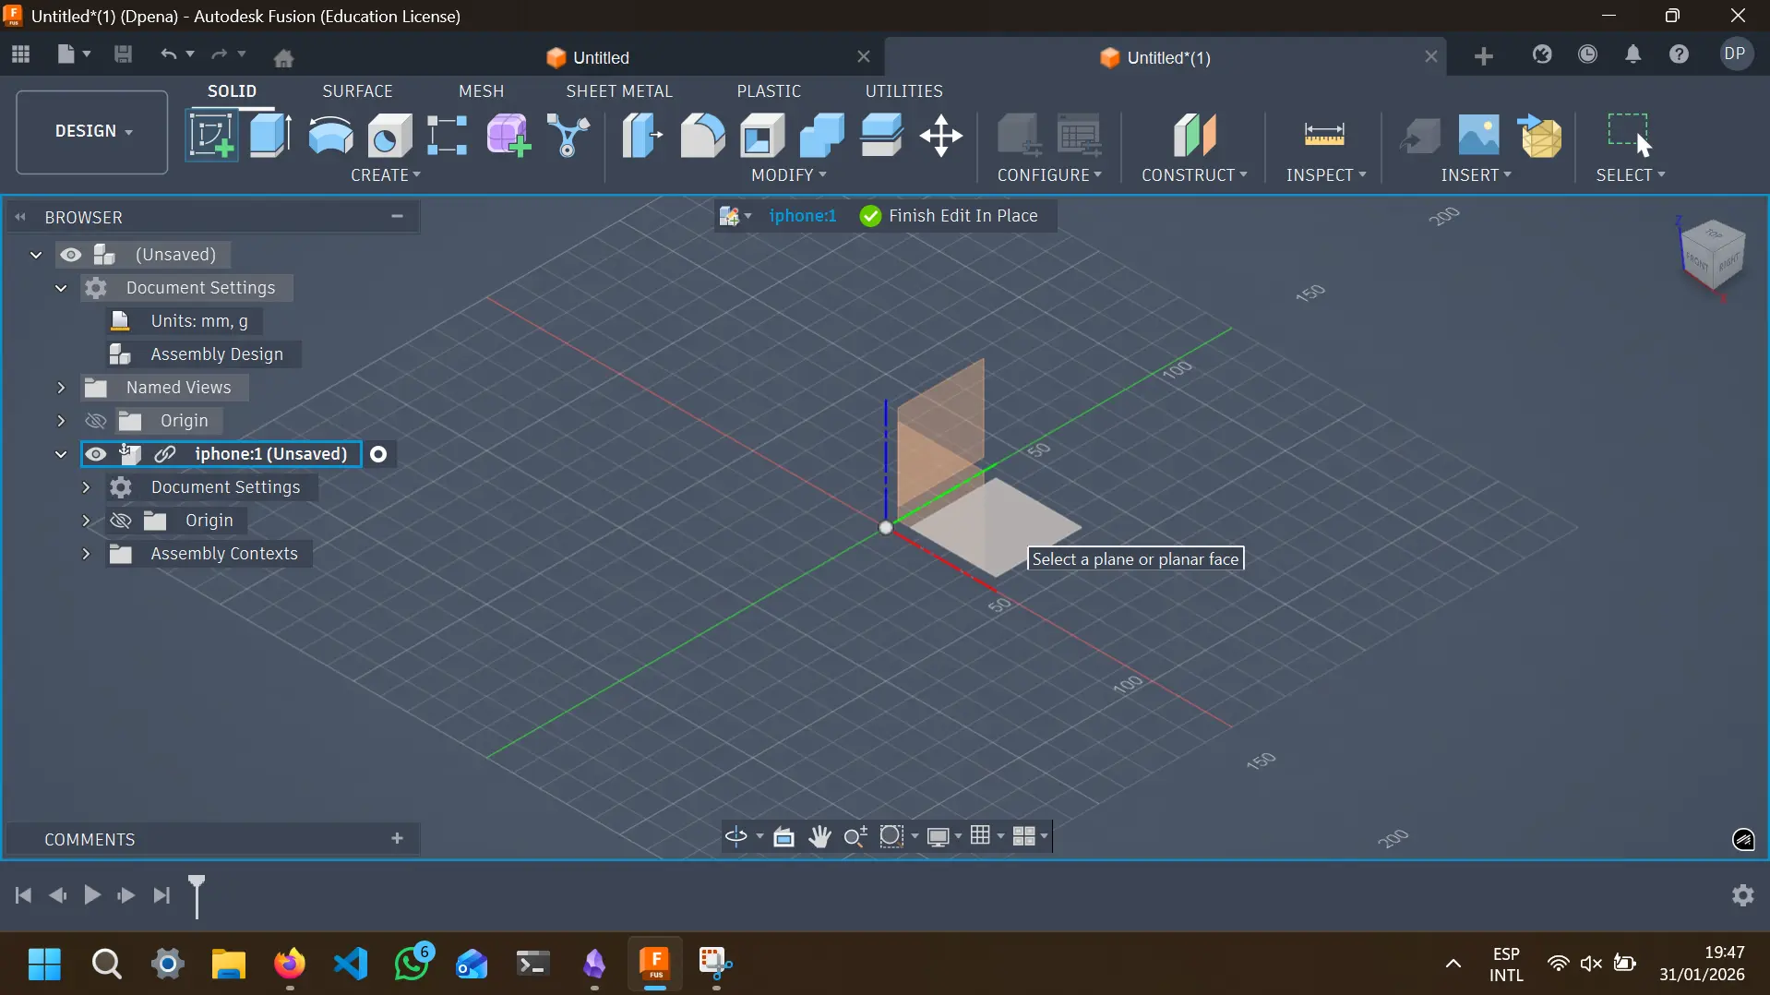This screenshot has height=995, width=1770.
Task: Click the iphone:1 breadcrumb link
Action: [x=803, y=216]
